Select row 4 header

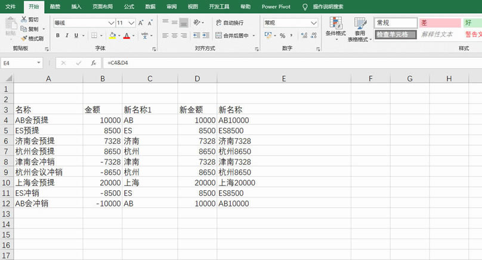point(7,120)
